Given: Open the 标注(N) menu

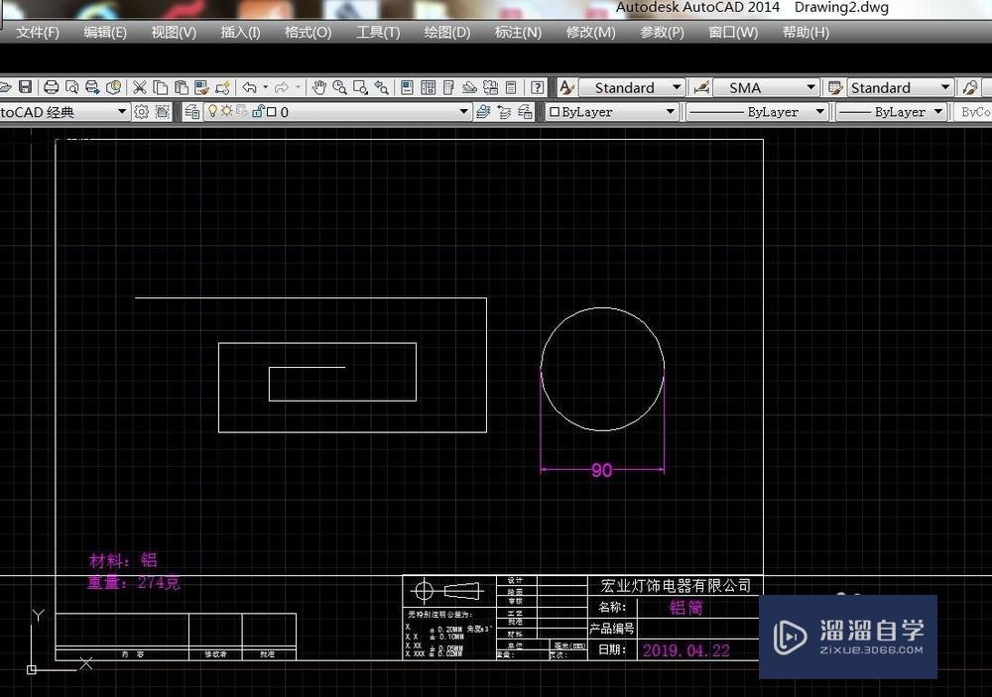Looking at the screenshot, I should (x=518, y=32).
